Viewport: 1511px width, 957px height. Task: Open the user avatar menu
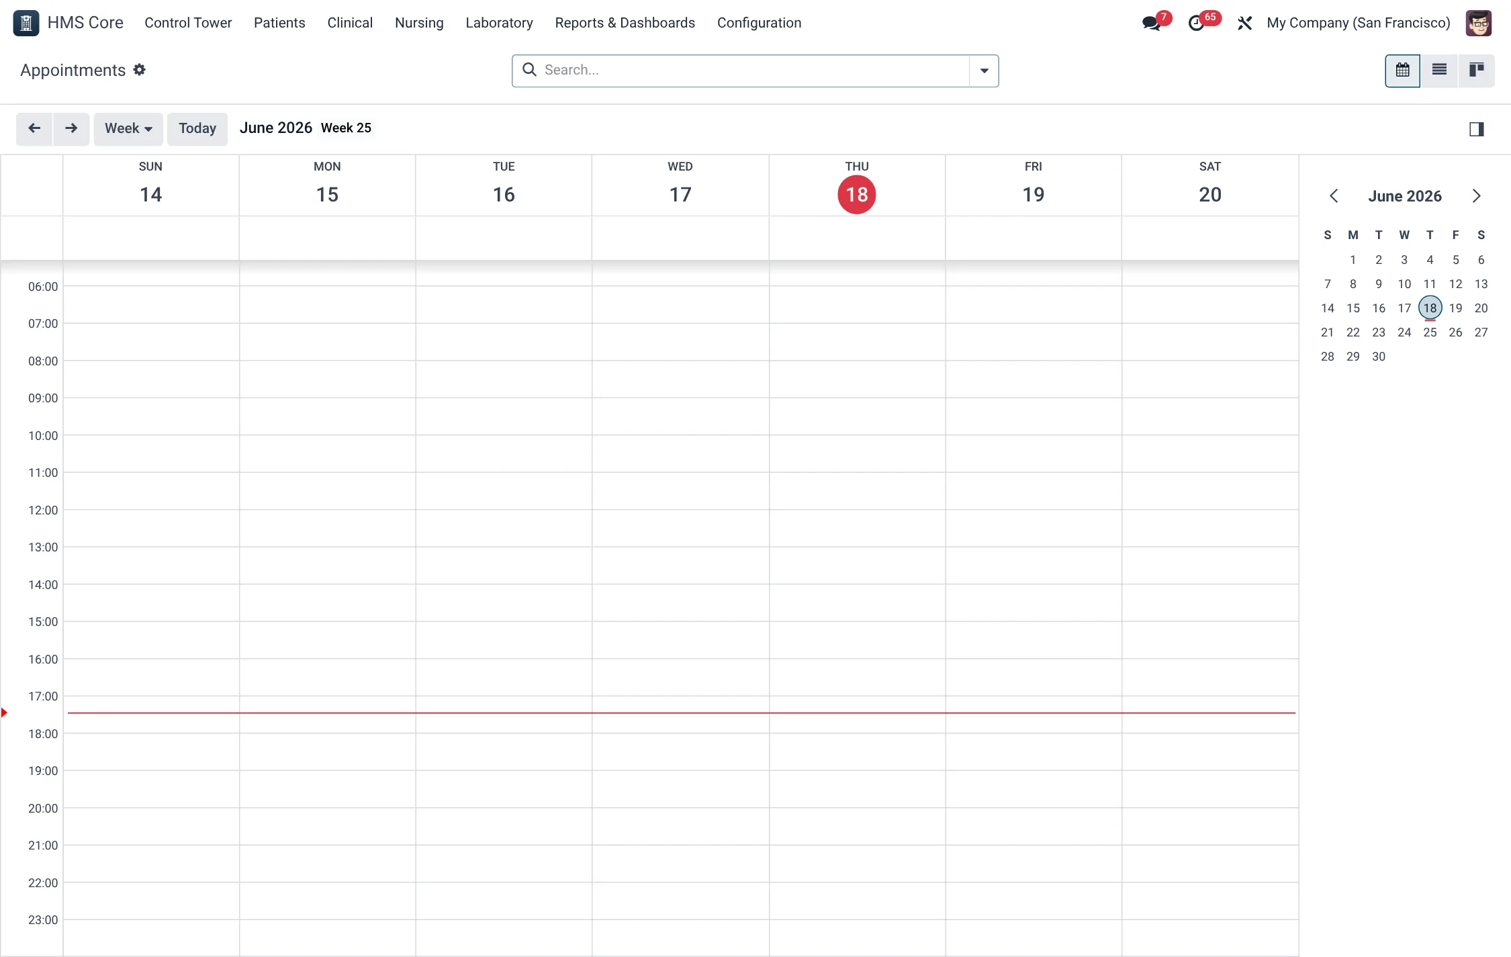tap(1478, 24)
